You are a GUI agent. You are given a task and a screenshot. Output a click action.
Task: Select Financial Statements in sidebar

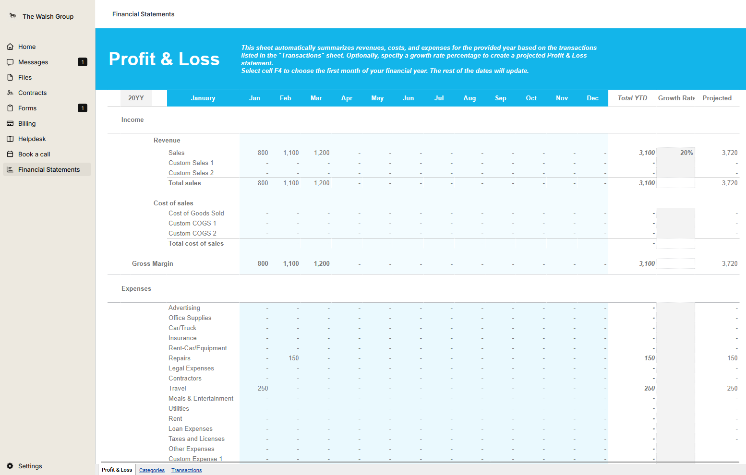(x=47, y=169)
